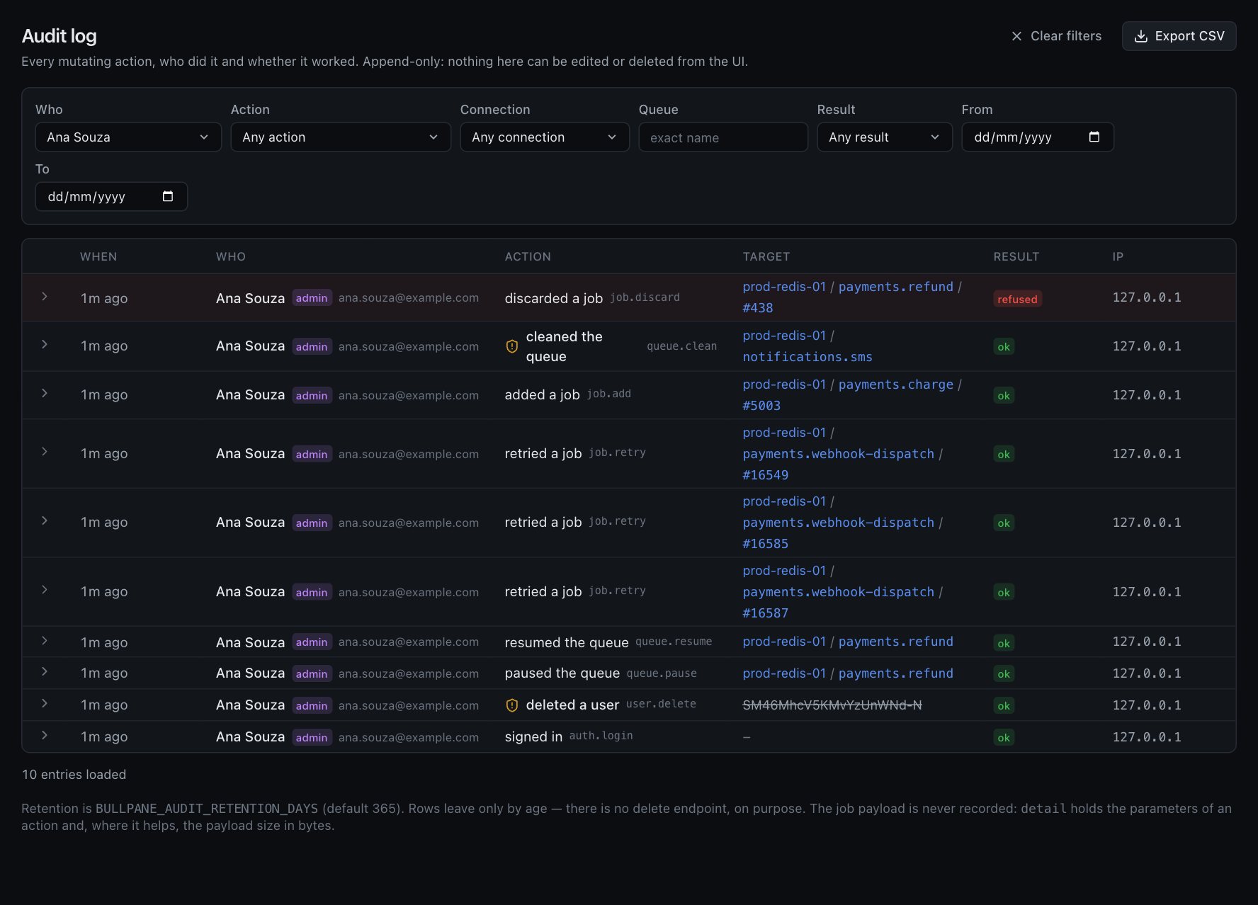Open the notifications.sms queue link
1258x905 pixels.
point(807,357)
